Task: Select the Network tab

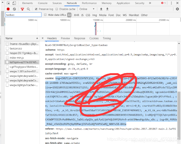Action: 72,3
